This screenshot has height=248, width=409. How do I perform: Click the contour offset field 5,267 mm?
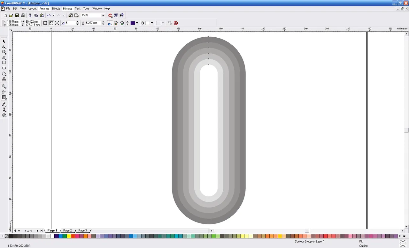(93, 23)
